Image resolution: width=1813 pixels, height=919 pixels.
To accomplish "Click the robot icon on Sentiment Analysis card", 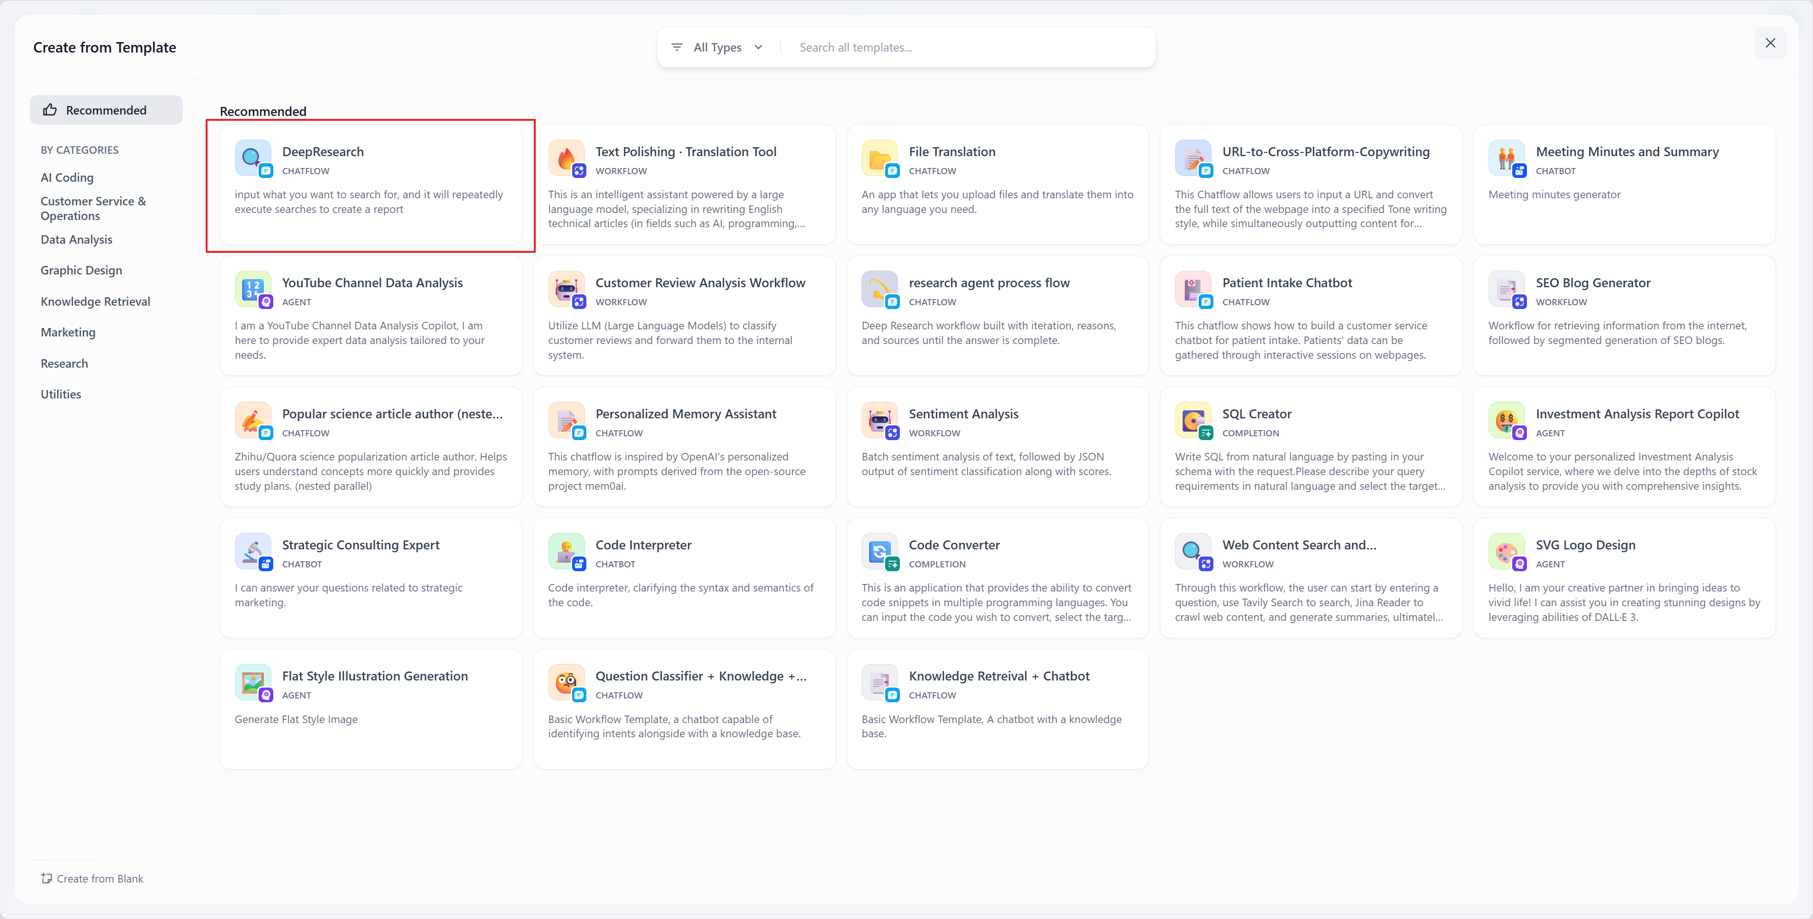I will [879, 421].
